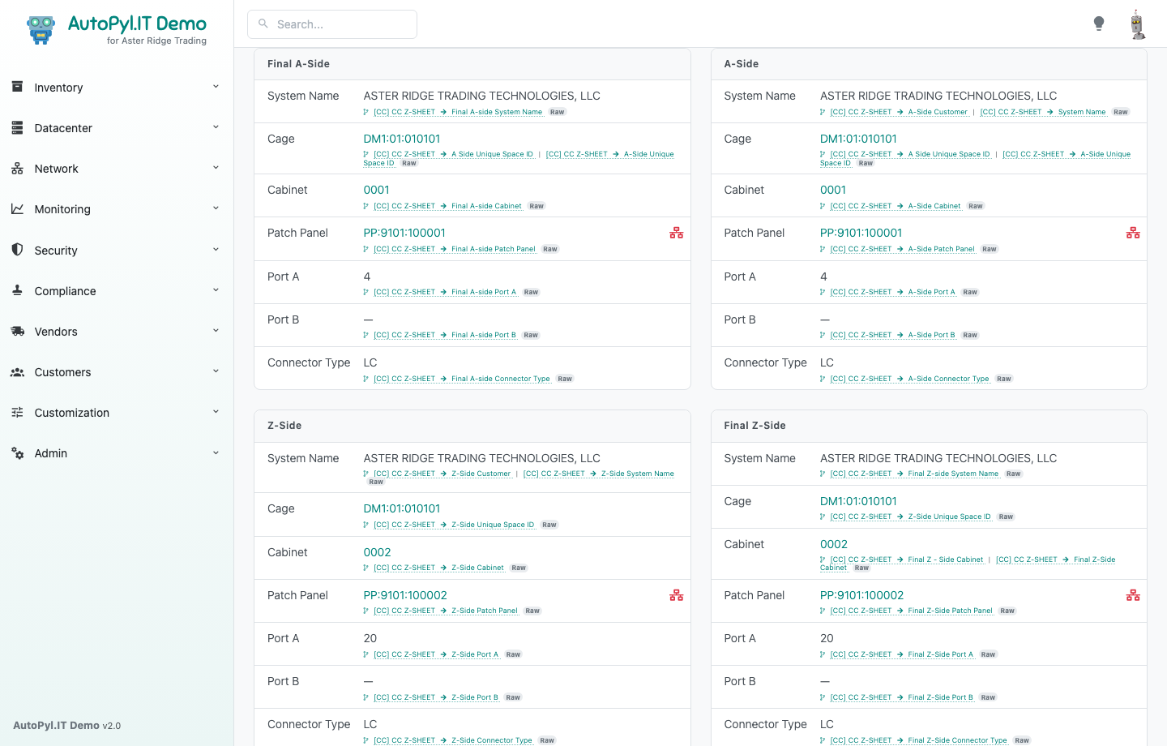Open Z-Side cabinet 0002 link

coord(377,552)
